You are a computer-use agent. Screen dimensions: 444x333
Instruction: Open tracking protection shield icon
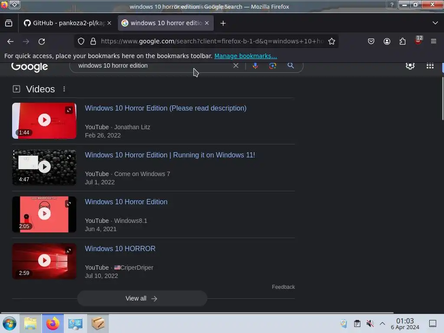[81, 41]
